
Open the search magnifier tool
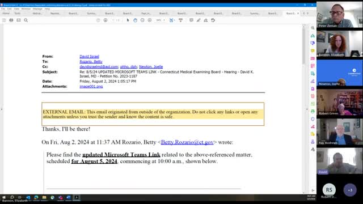pos(26,20)
